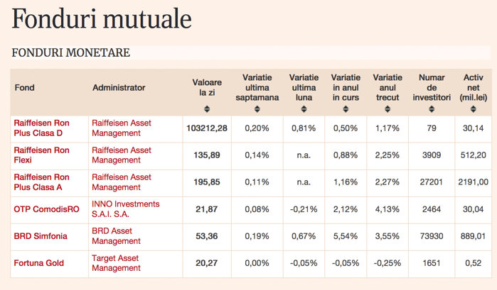Click the Fond column header

click(24, 88)
